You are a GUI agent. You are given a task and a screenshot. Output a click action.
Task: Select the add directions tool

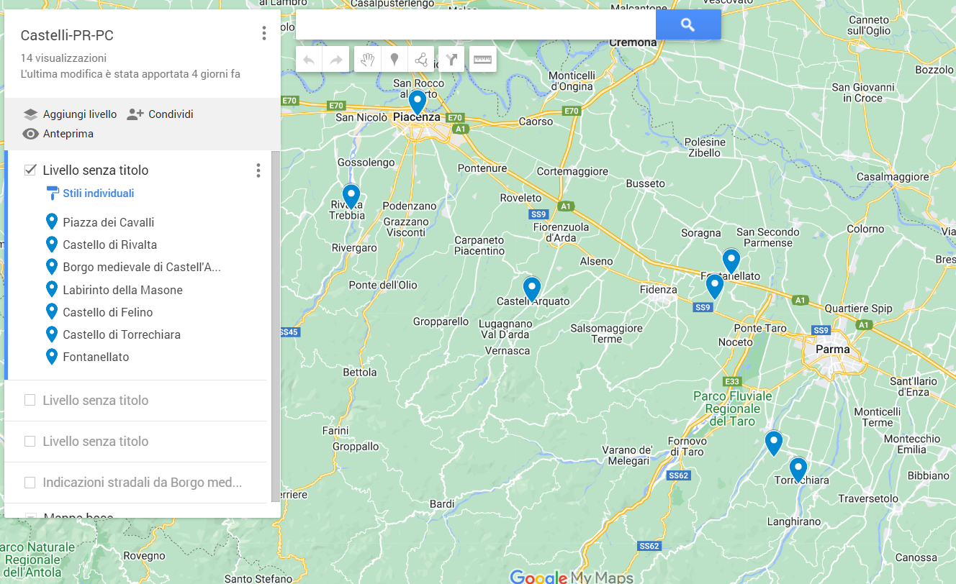pyautogui.click(x=451, y=60)
